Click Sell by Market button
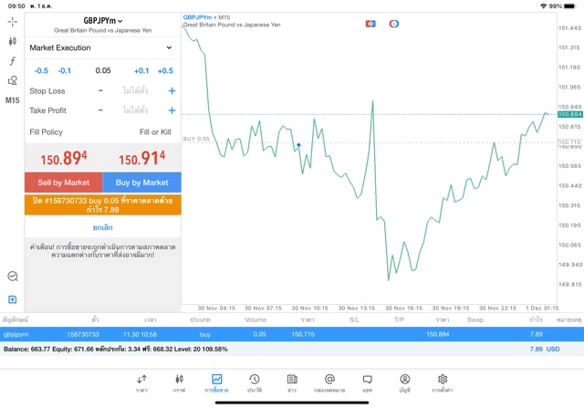 [x=64, y=183]
